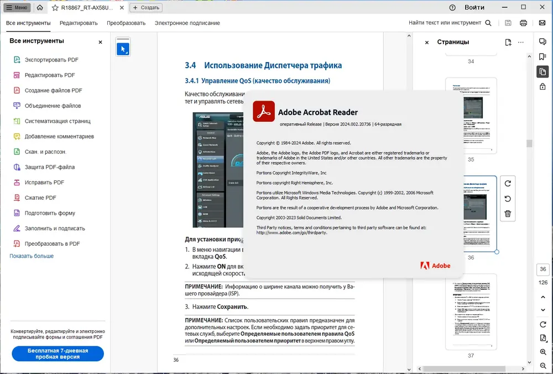Open the Pages panel options ellipsis
The width and height of the screenshot is (553, 374).
(520, 43)
